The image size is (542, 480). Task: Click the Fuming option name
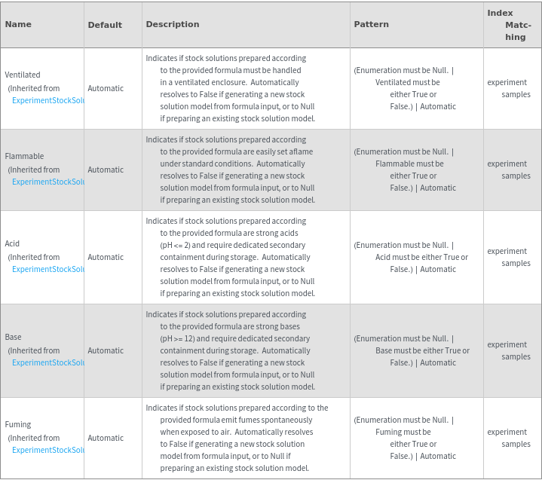coord(18,424)
